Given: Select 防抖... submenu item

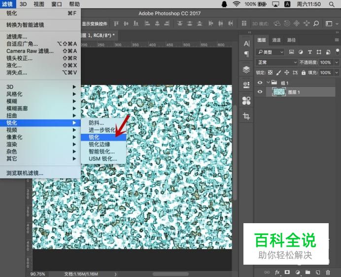Looking at the screenshot, I should (103, 122).
